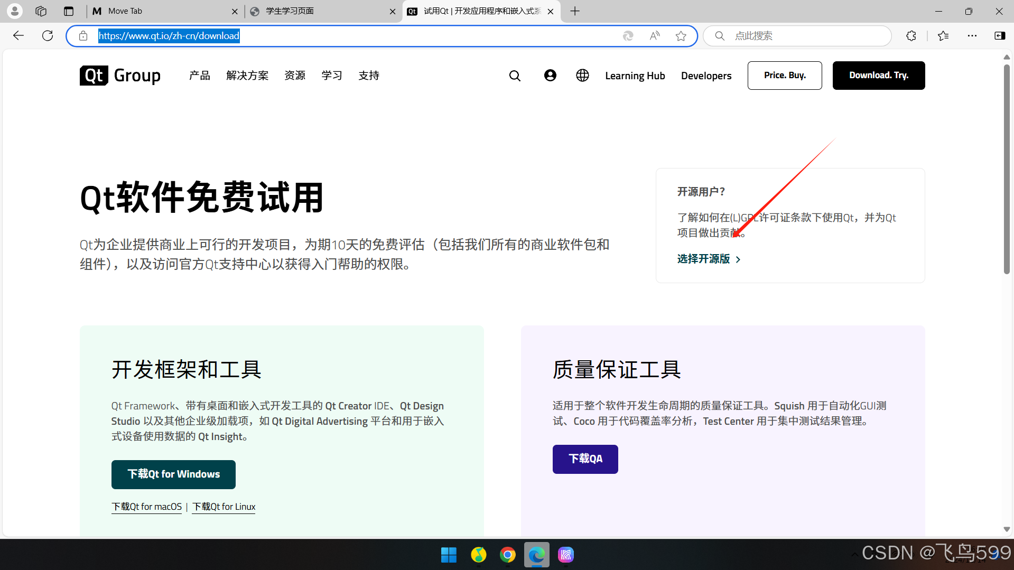Open the Windows Start menu

pos(449,555)
